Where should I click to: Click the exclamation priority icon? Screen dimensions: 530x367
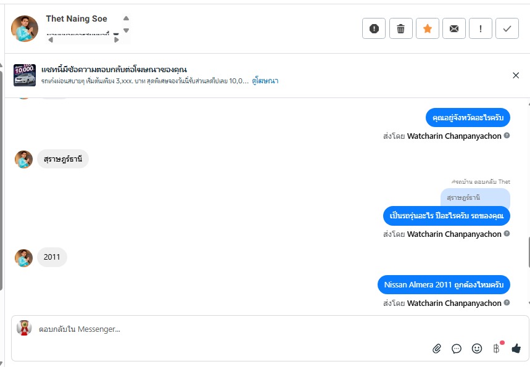[481, 28]
